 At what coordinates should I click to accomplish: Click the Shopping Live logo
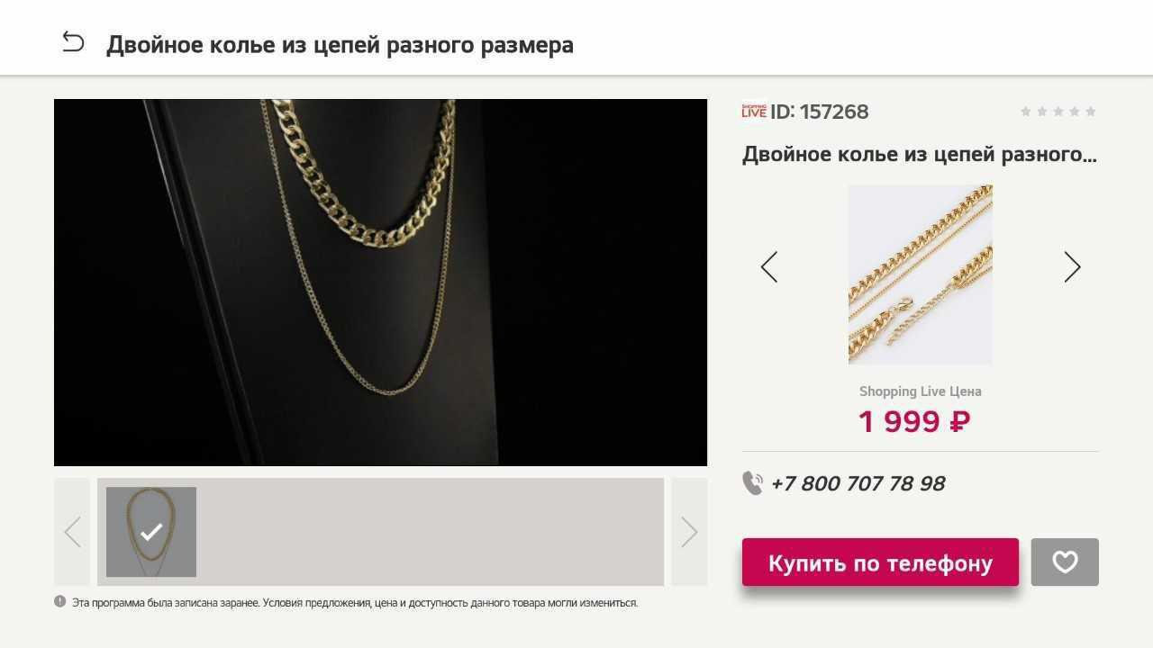[754, 111]
